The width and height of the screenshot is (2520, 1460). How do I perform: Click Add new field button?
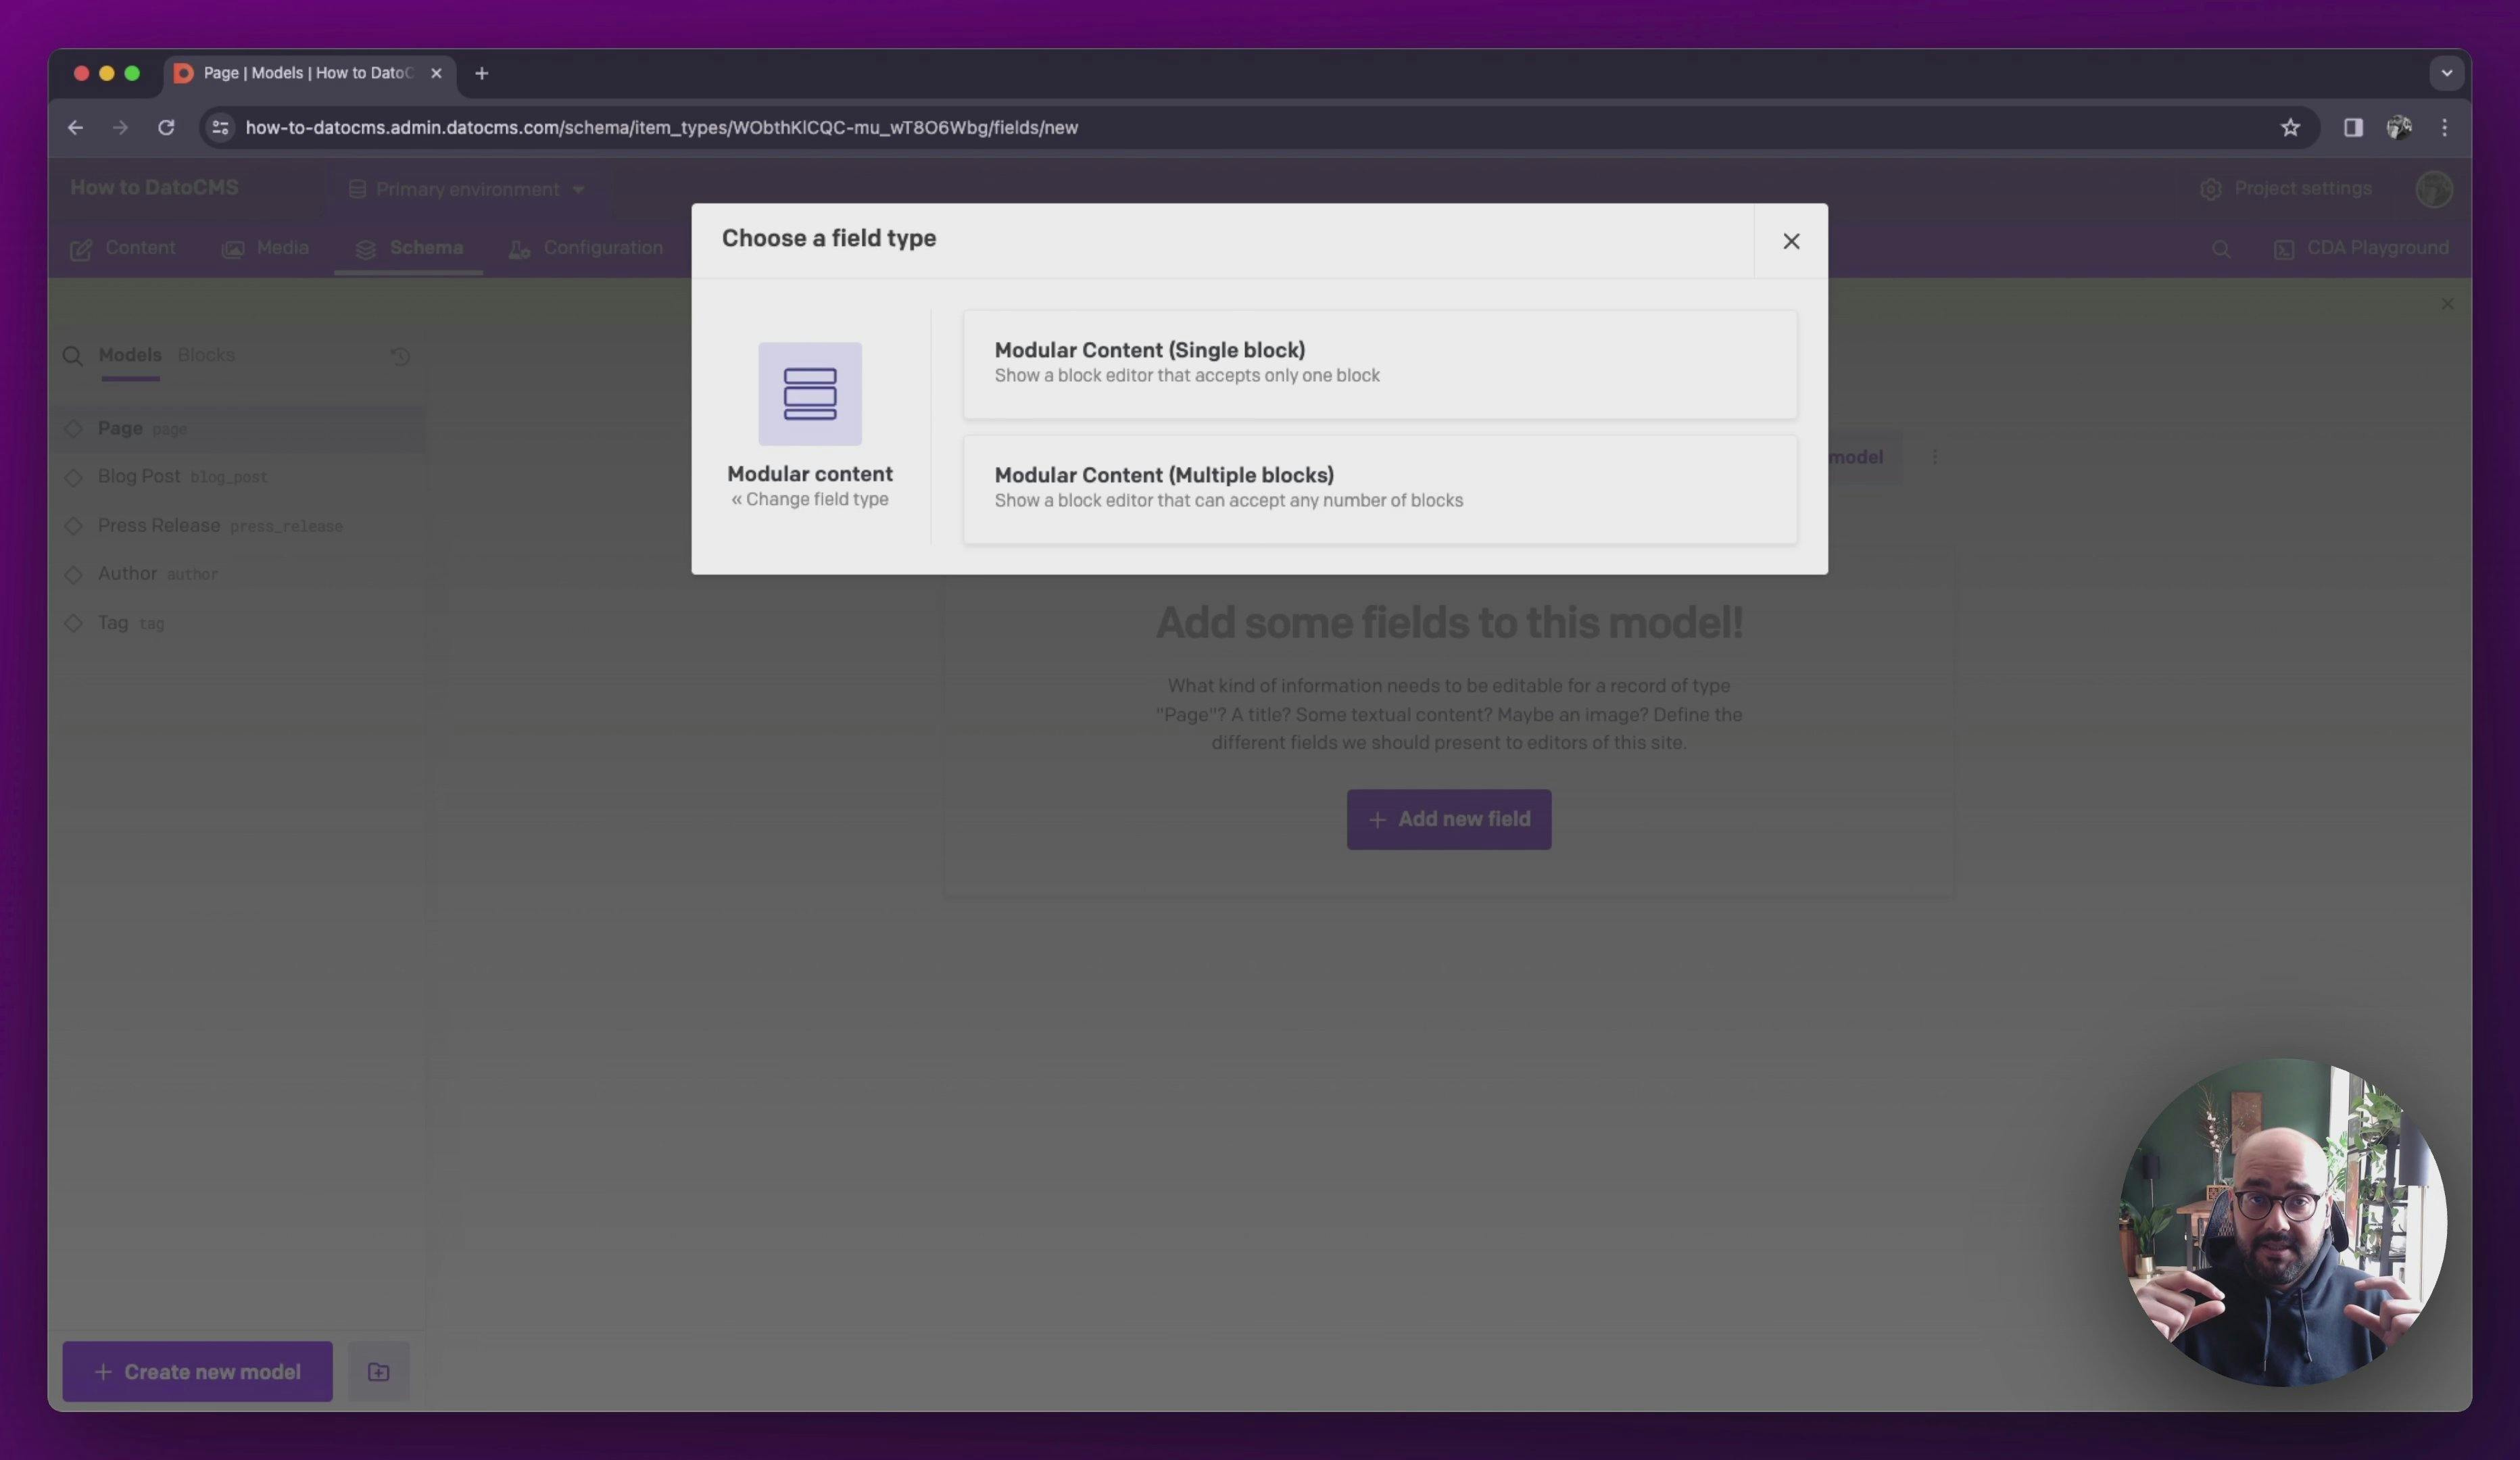point(1448,819)
